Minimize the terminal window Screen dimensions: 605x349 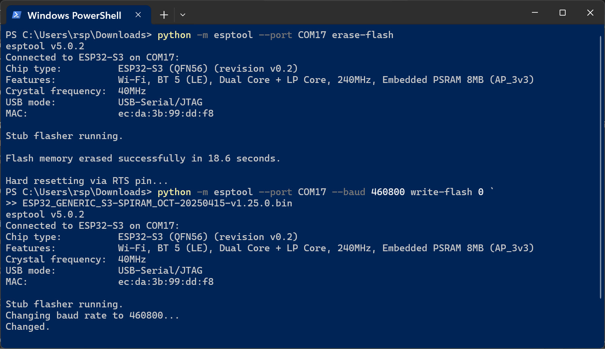[535, 13]
